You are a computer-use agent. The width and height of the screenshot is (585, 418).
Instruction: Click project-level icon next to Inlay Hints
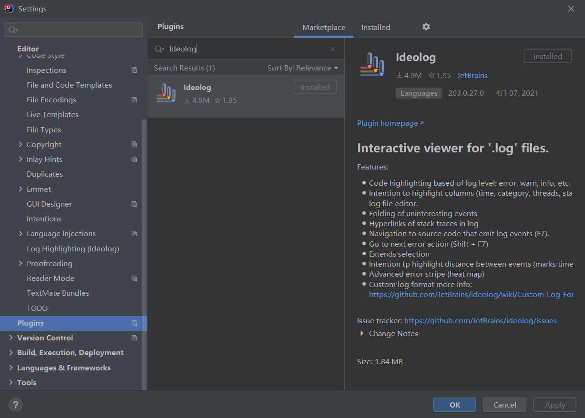pyautogui.click(x=134, y=159)
